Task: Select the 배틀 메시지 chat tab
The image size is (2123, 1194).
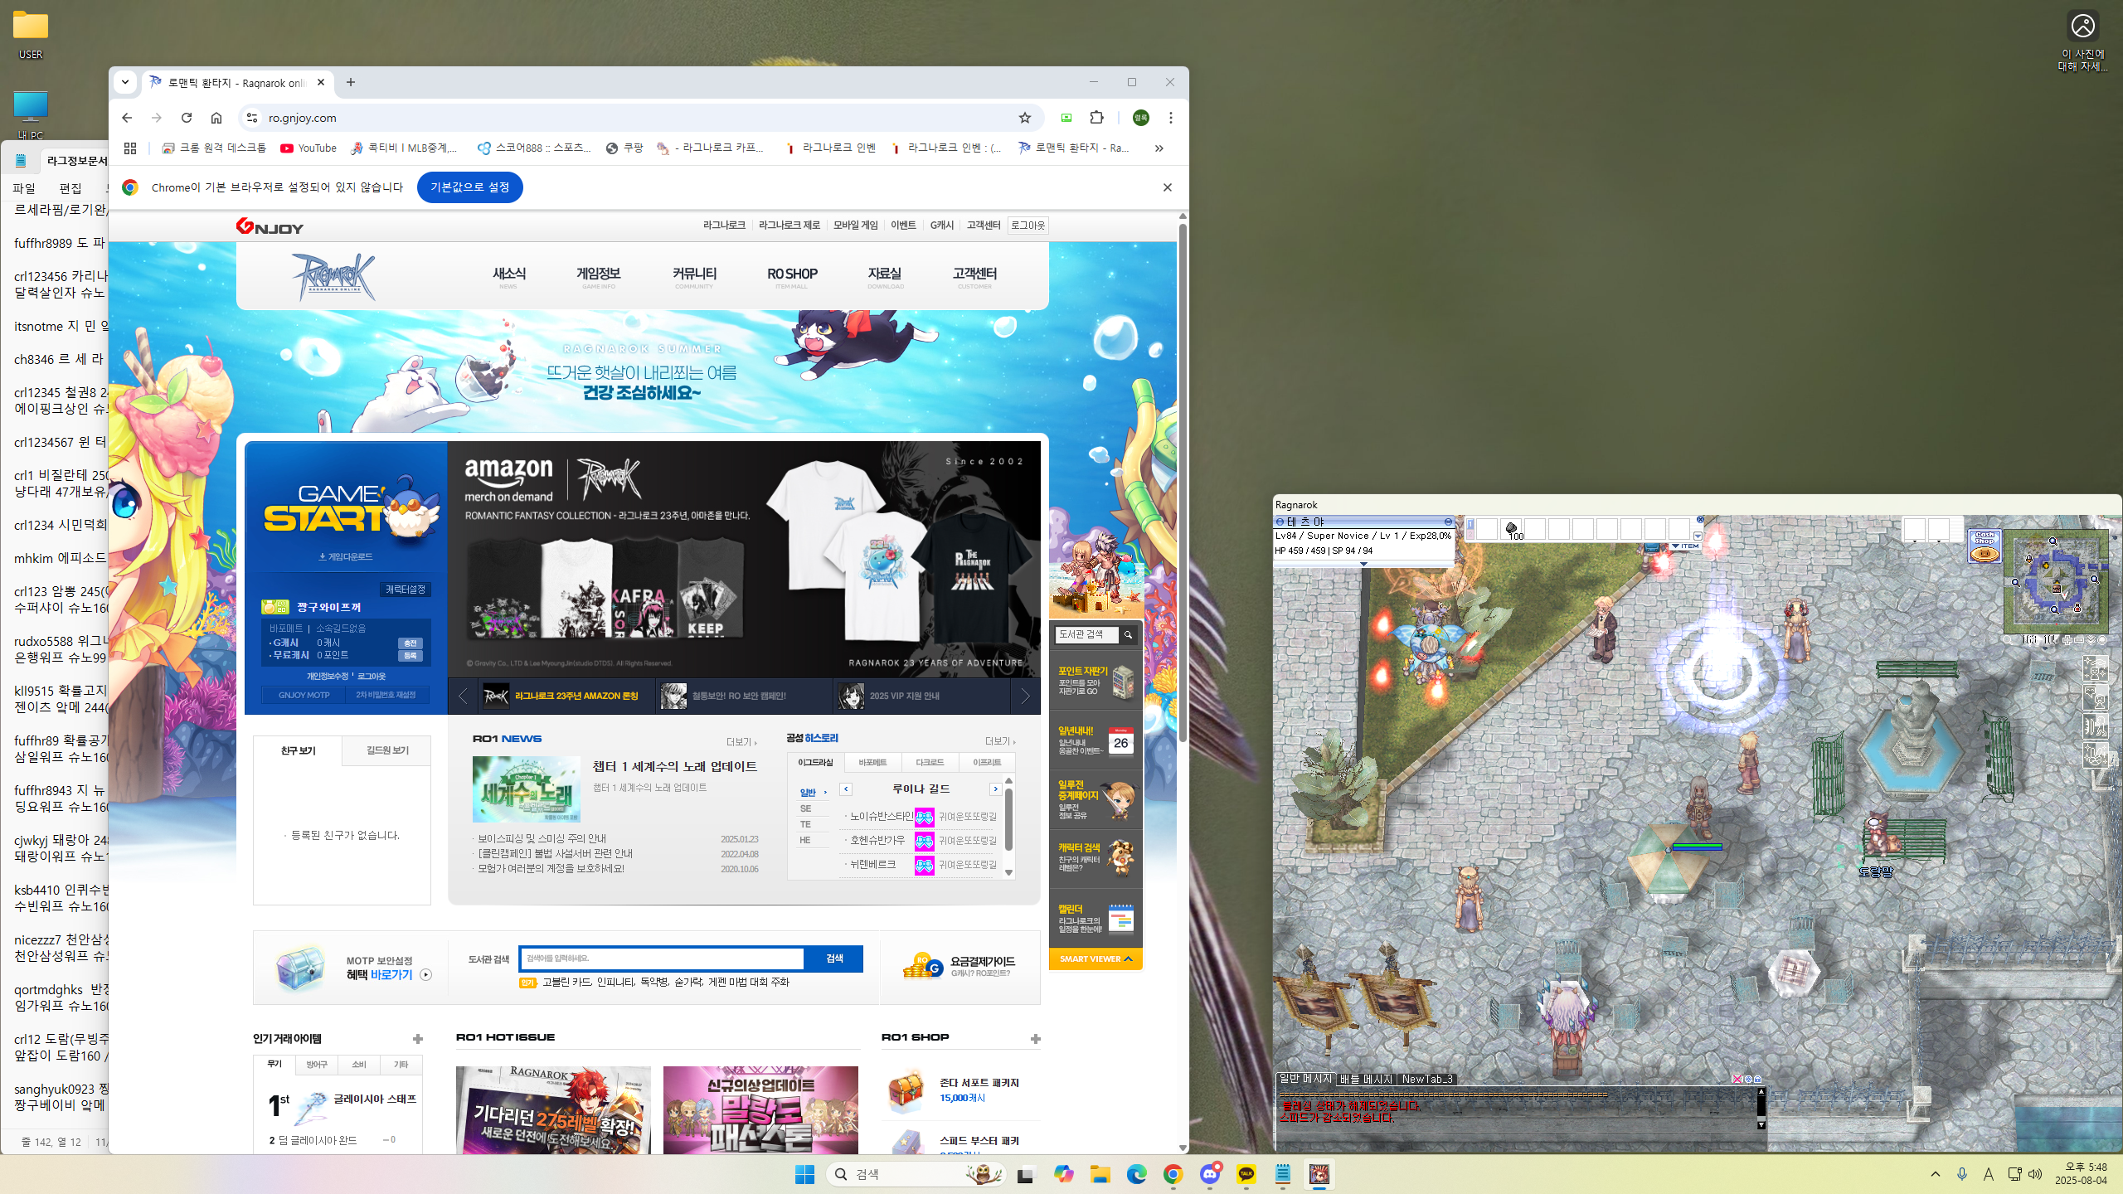Action: coord(1365,1079)
